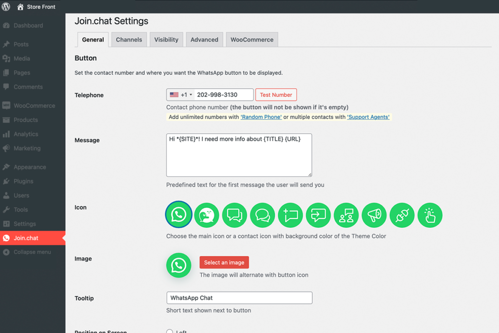This screenshot has height=333, width=499.
Task: Click the Plugins plug icon in the sidebar
Action: point(6,181)
